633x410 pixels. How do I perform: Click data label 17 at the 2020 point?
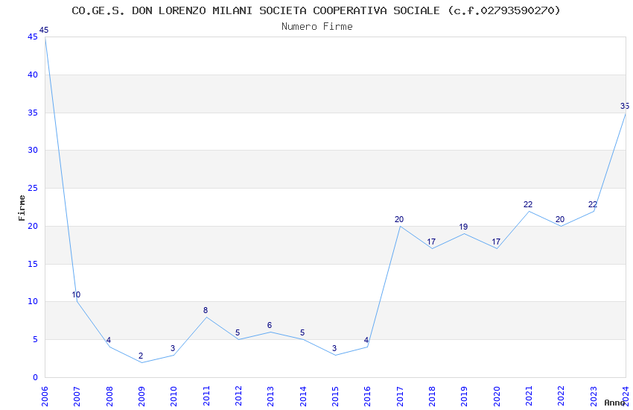pos(496,242)
